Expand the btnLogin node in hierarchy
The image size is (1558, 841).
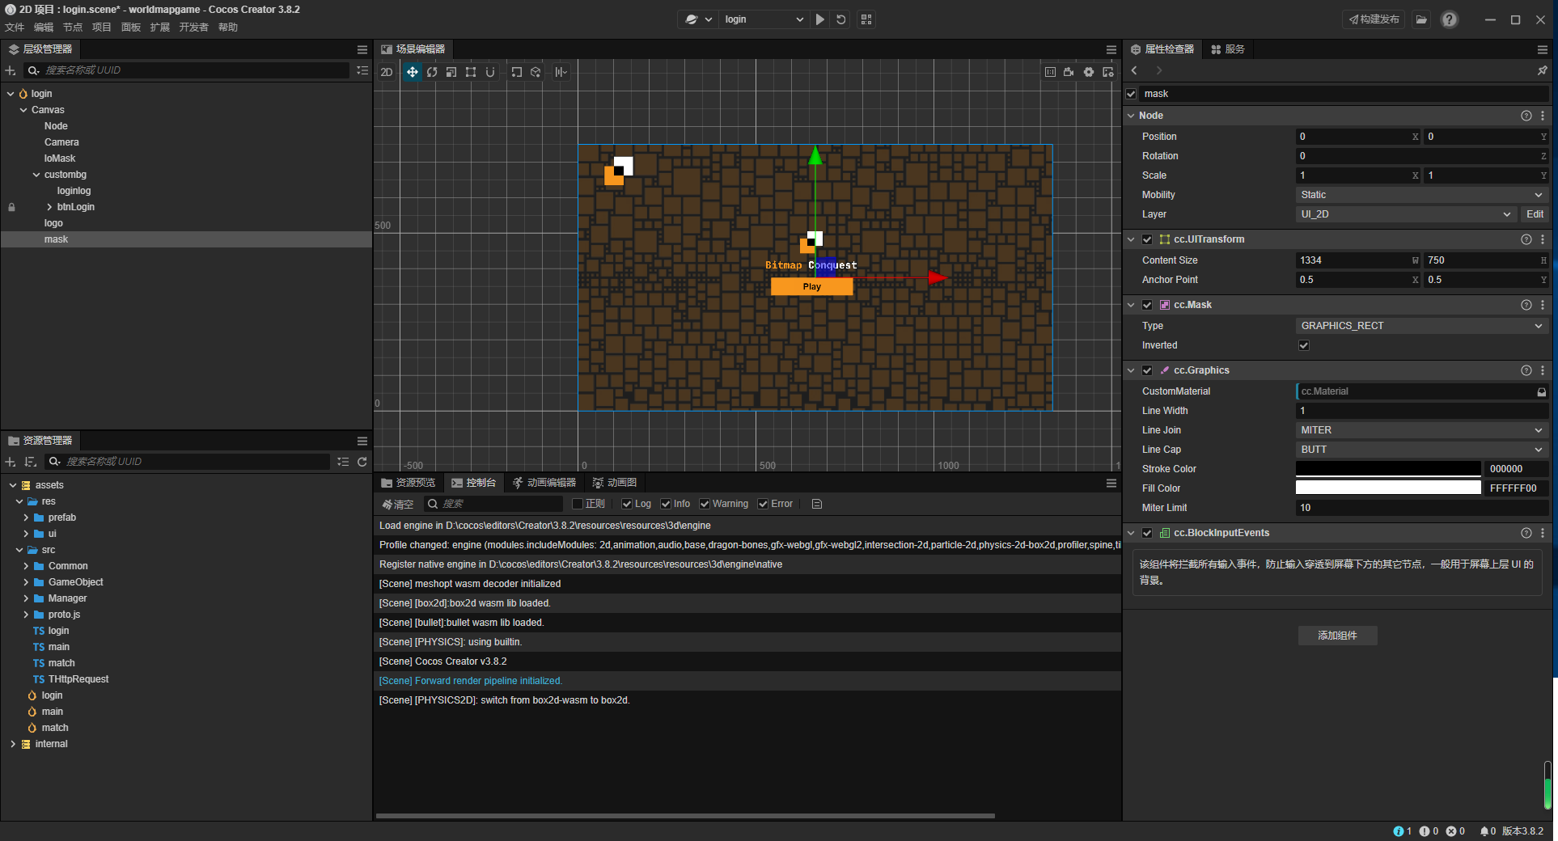(x=49, y=207)
